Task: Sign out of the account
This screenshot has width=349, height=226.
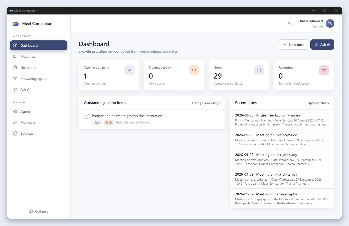Action: tap(317, 26)
